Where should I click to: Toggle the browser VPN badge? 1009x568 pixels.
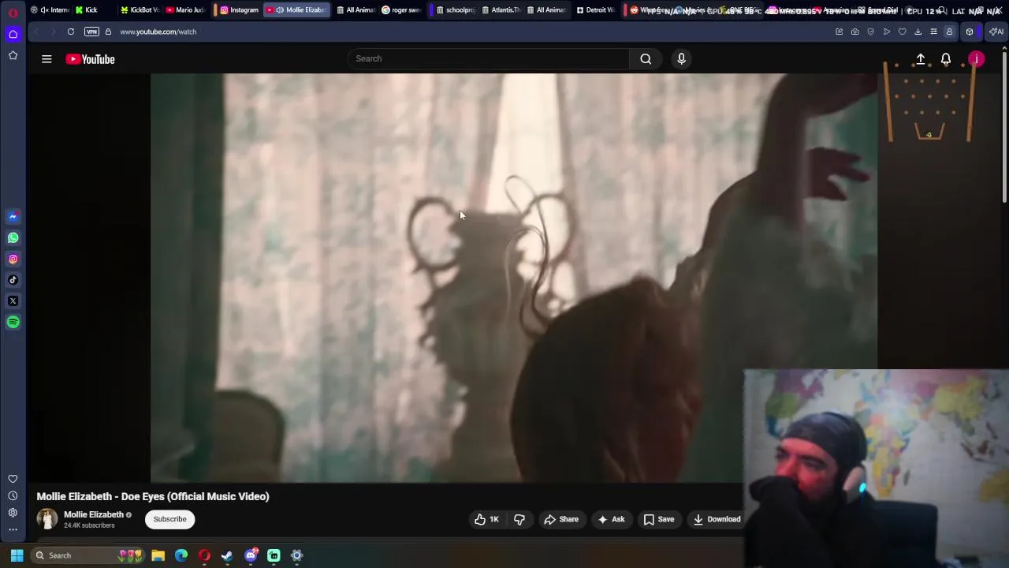pos(91,32)
